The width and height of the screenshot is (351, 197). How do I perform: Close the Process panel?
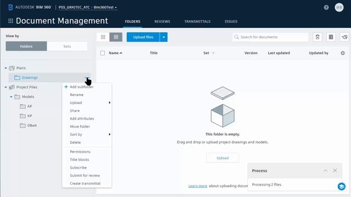(x=335, y=171)
